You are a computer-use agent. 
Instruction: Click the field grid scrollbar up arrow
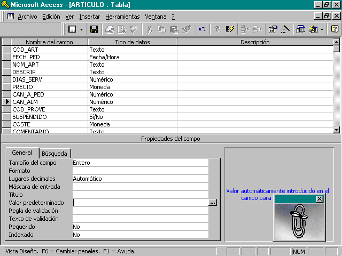pos(336,42)
